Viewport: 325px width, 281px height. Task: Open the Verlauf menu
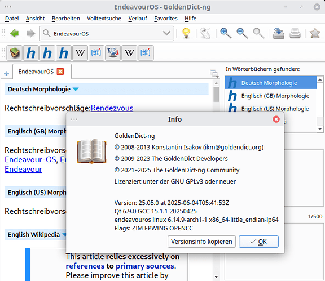(x=138, y=19)
